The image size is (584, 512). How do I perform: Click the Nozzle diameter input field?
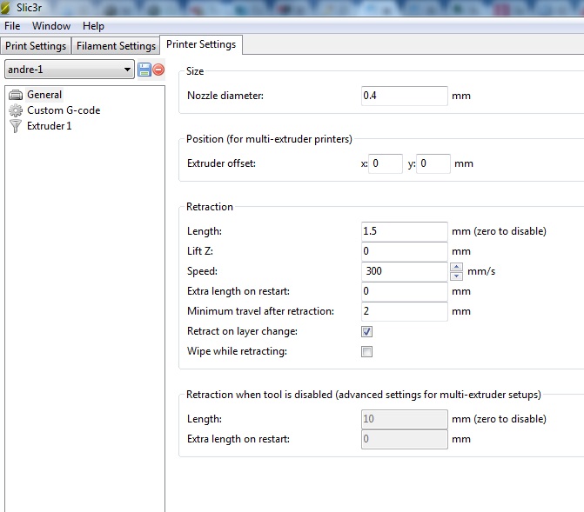pyautogui.click(x=404, y=96)
